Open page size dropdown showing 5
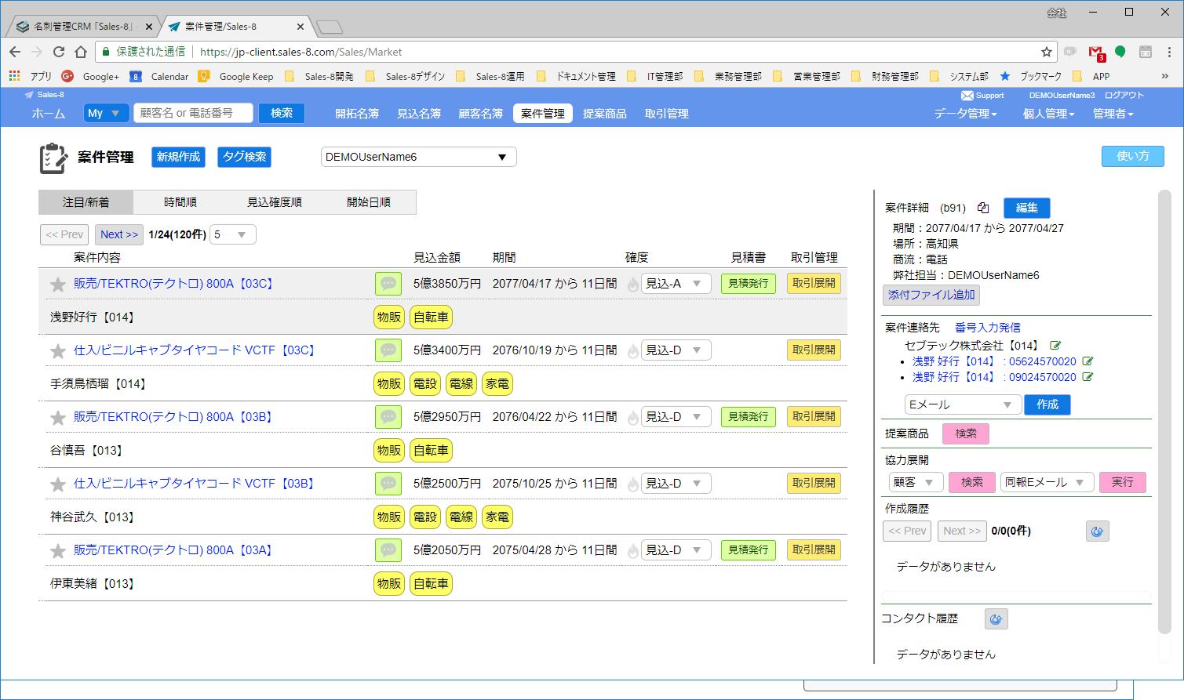This screenshot has width=1184, height=700. pyautogui.click(x=233, y=234)
